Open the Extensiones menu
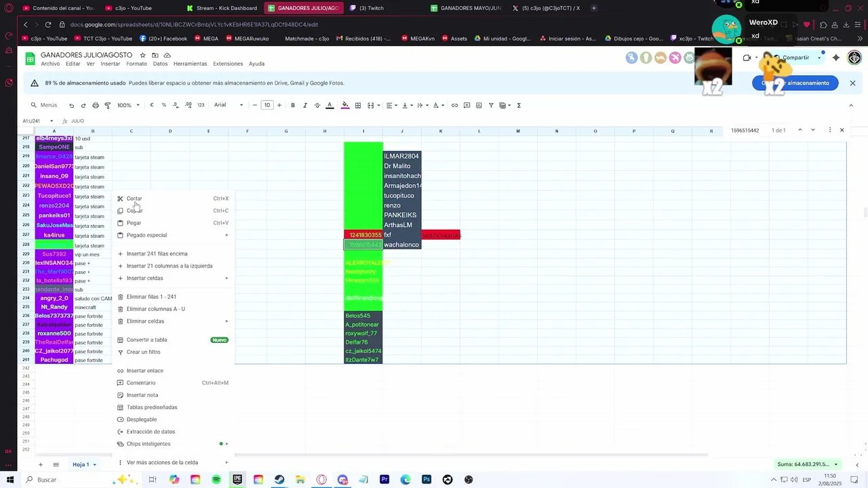 228,64
